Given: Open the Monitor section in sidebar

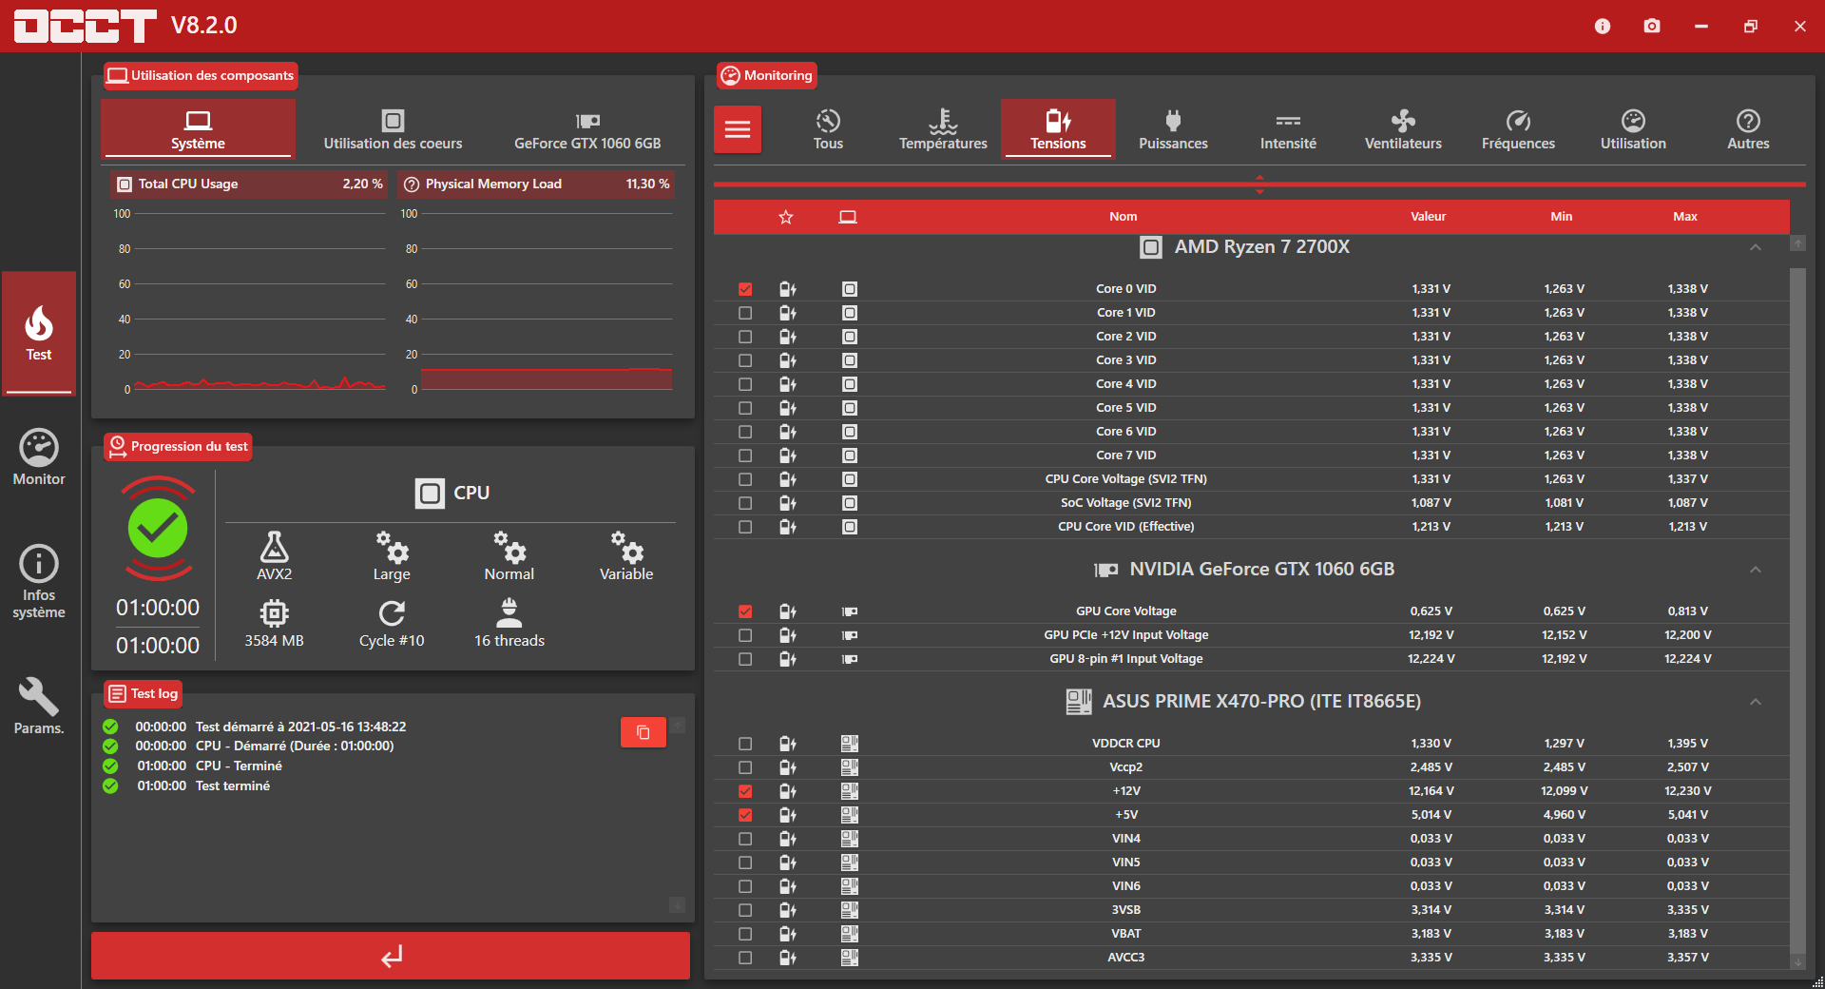Looking at the screenshot, I should 39,458.
